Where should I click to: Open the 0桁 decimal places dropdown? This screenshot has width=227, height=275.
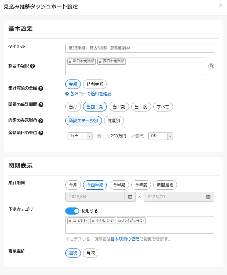pos(160,136)
